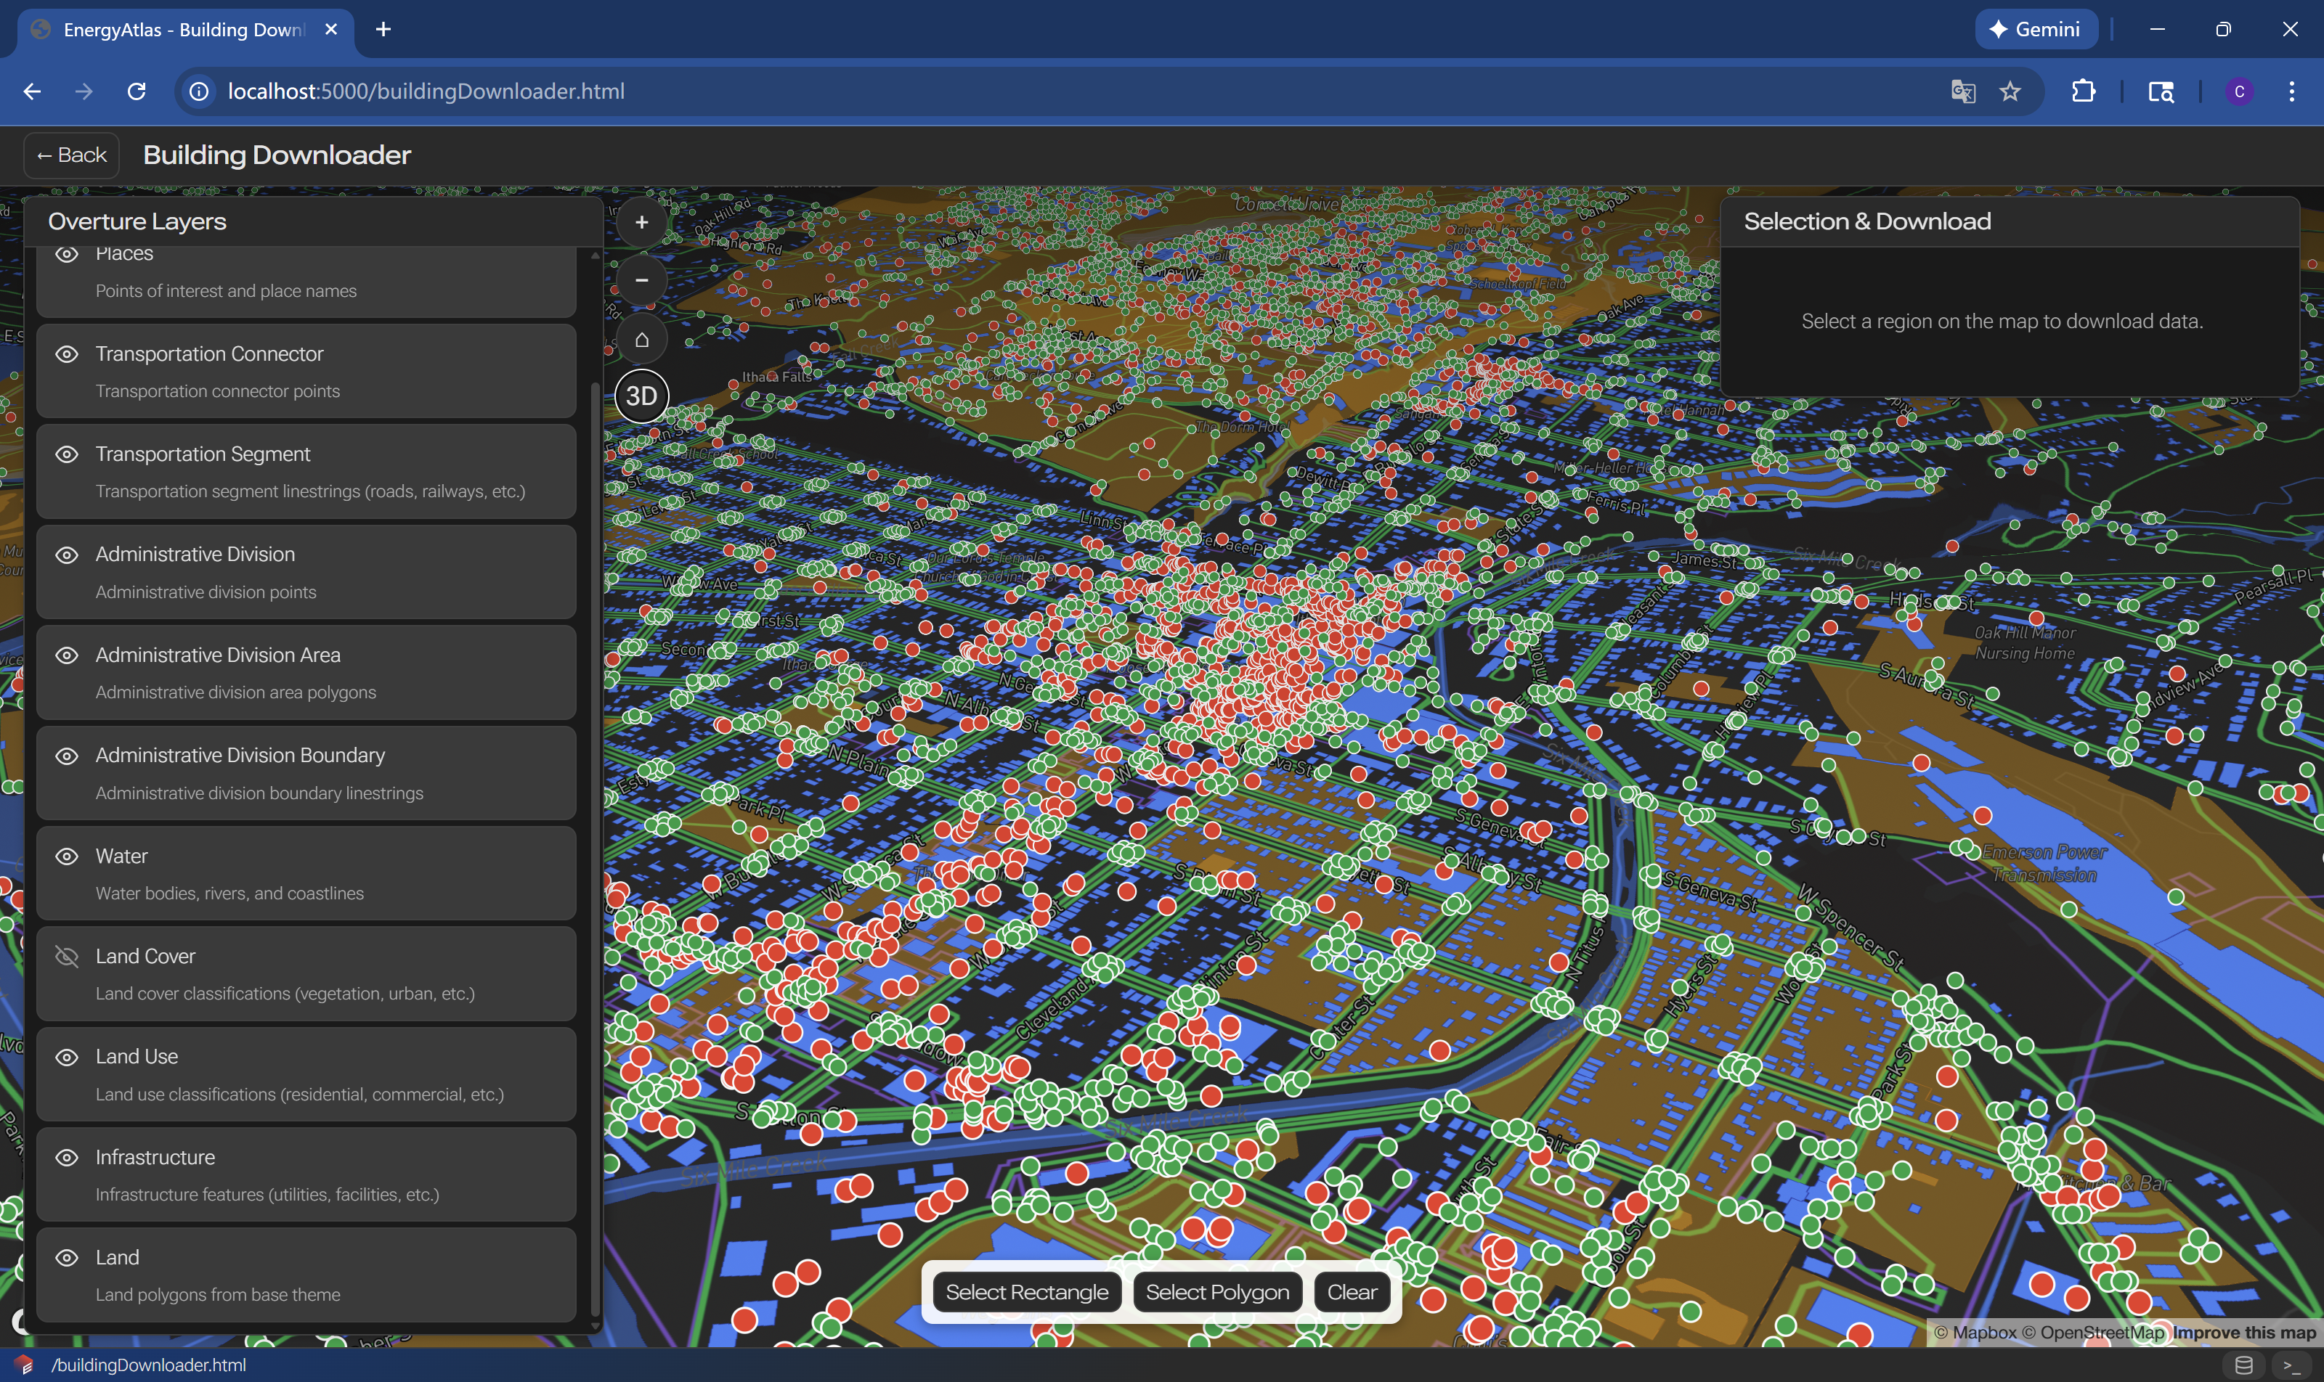The width and height of the screenshot is (2324, 1382).
Task: Open a new browser tab
Action: tap(383, 29)
